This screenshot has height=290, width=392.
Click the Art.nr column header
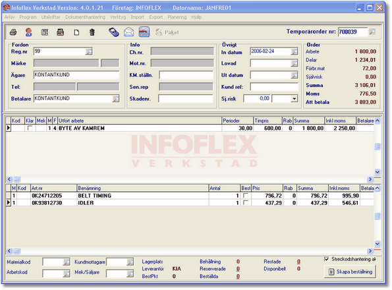(53, 188)
